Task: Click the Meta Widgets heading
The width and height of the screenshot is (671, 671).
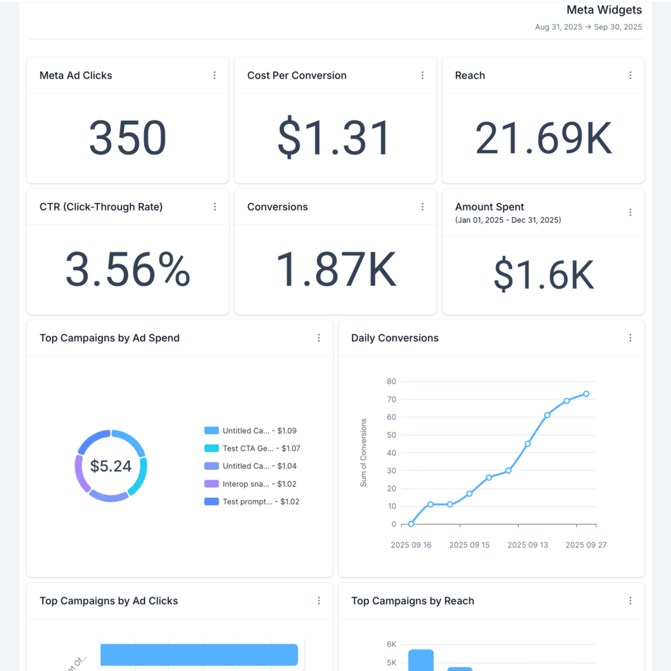Action: click(x=604, y=10)
